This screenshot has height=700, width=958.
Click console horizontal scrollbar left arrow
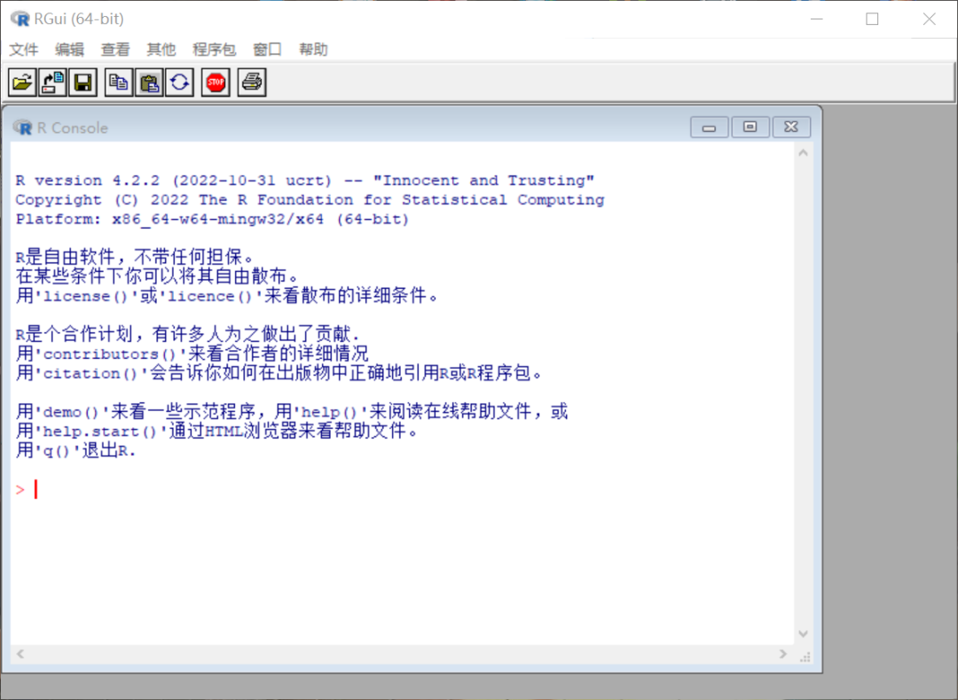20,654
